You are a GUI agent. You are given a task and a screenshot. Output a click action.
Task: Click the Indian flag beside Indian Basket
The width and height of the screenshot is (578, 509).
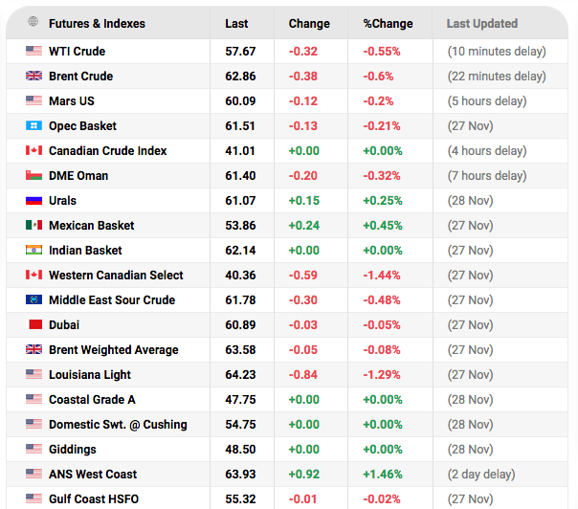(33, 250)
